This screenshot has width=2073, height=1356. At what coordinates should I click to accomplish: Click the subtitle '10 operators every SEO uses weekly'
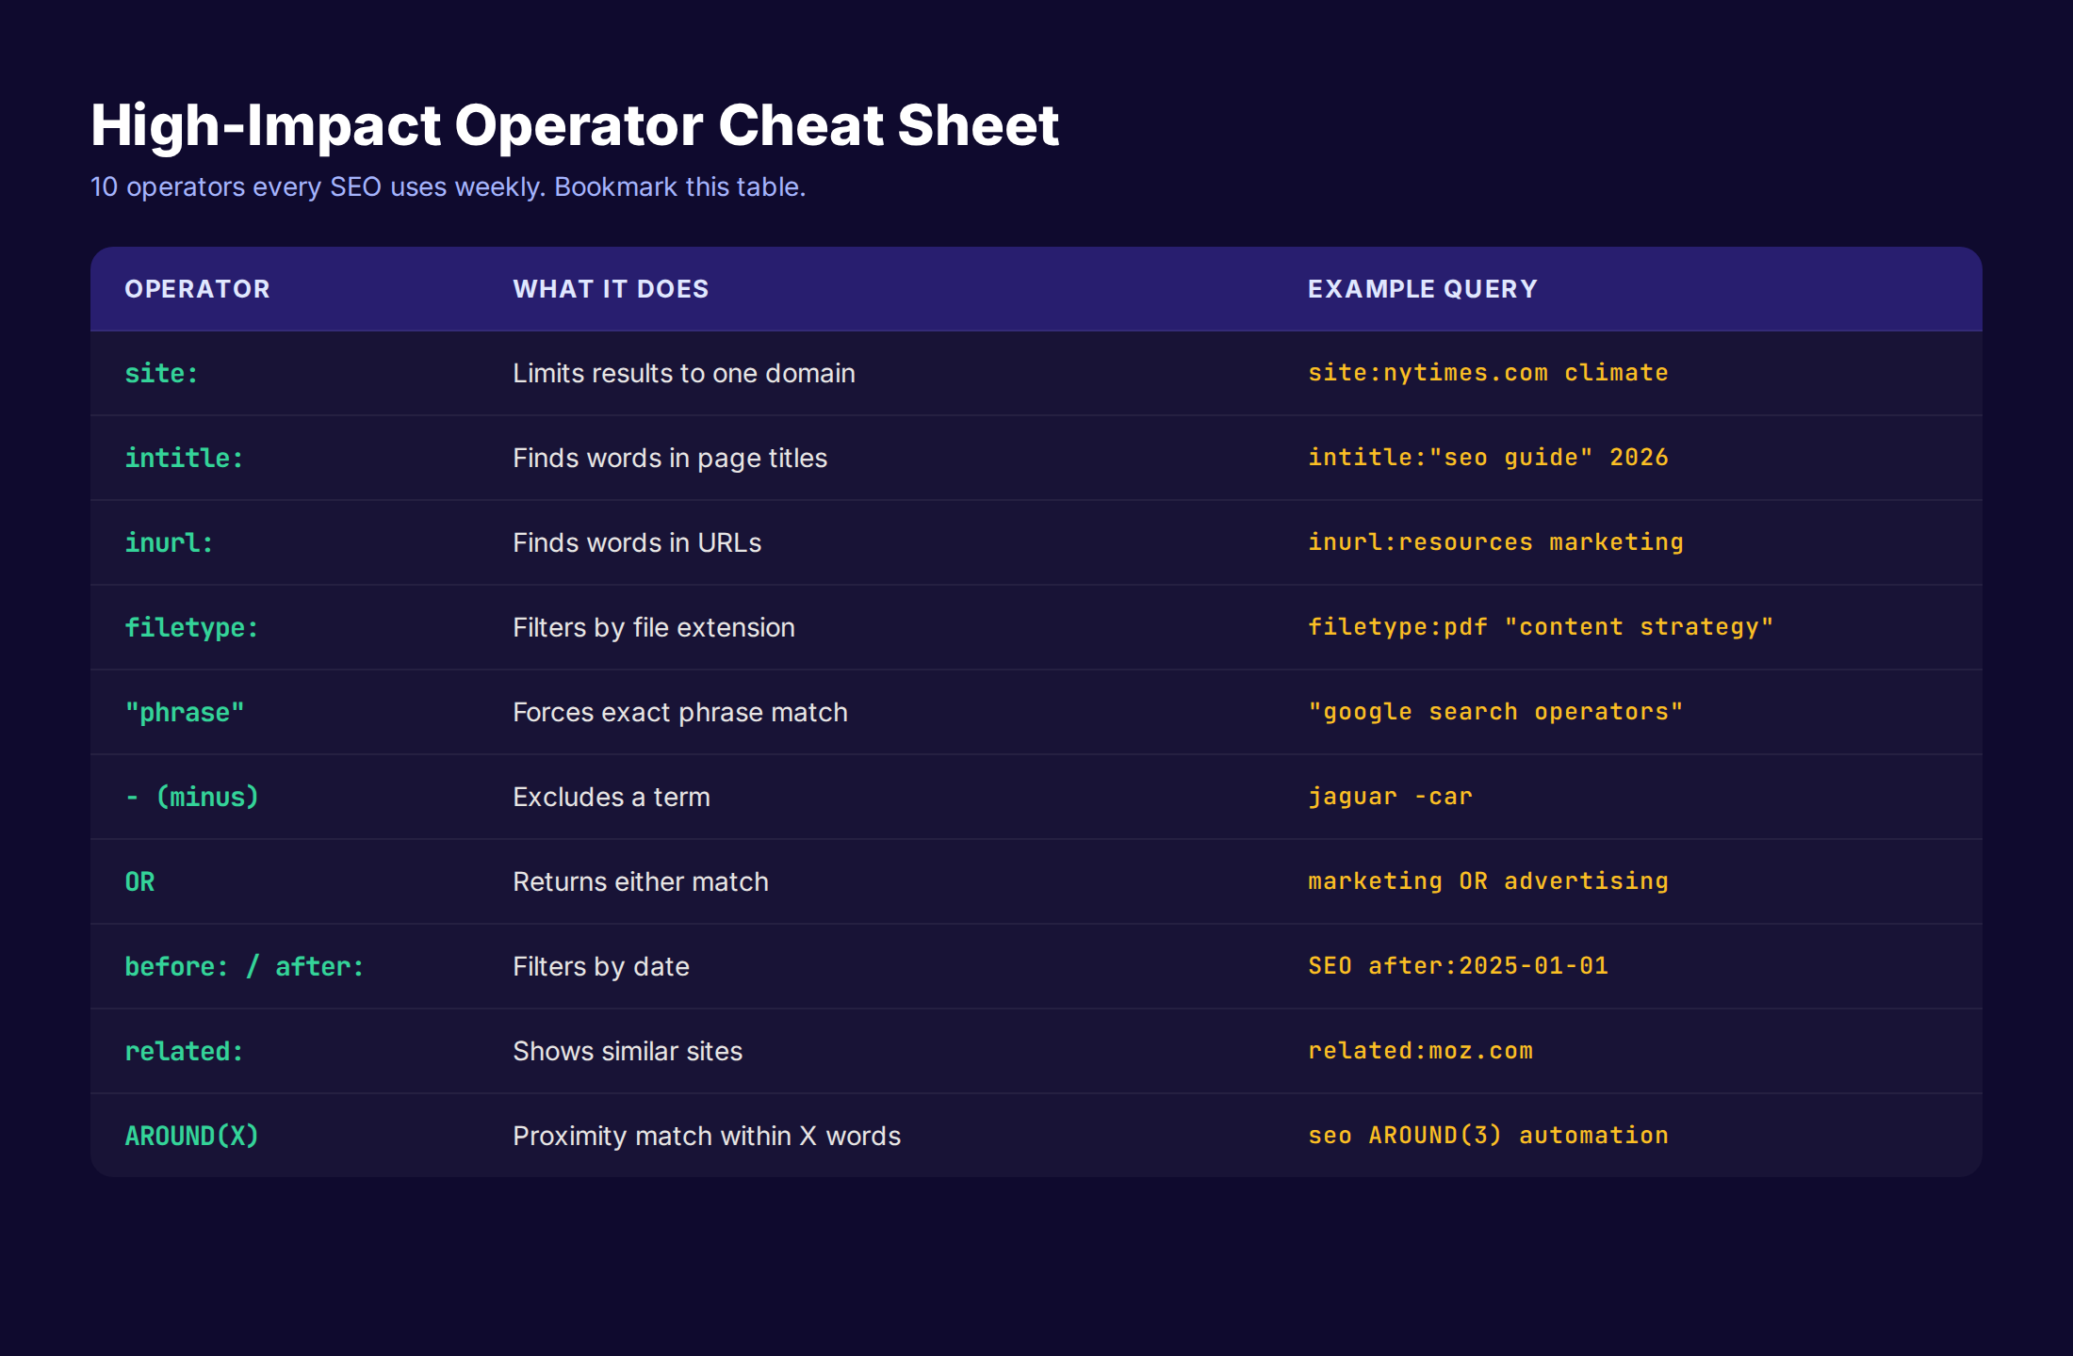(x=318, y=186)
